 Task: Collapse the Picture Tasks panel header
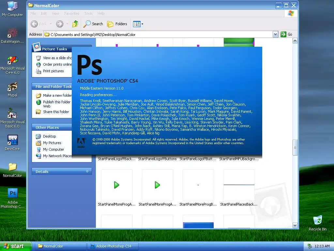click(52, 49)
